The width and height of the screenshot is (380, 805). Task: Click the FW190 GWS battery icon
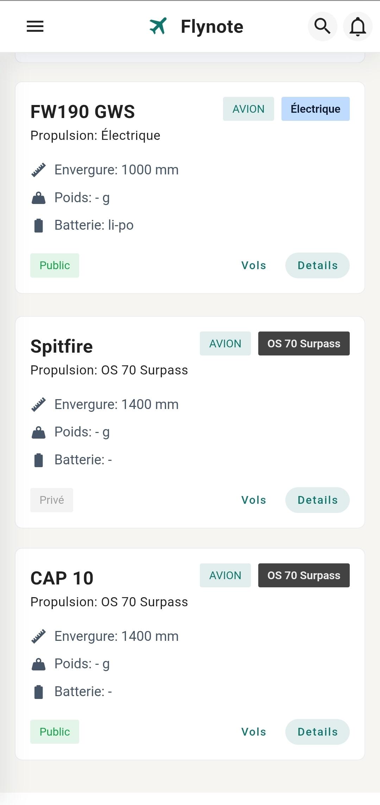(38, 225)
